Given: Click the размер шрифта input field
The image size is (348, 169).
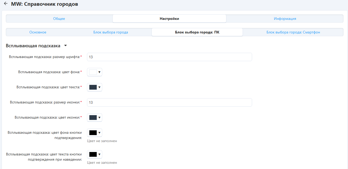Looking at the screenshot, I should (x=169, y=57).
